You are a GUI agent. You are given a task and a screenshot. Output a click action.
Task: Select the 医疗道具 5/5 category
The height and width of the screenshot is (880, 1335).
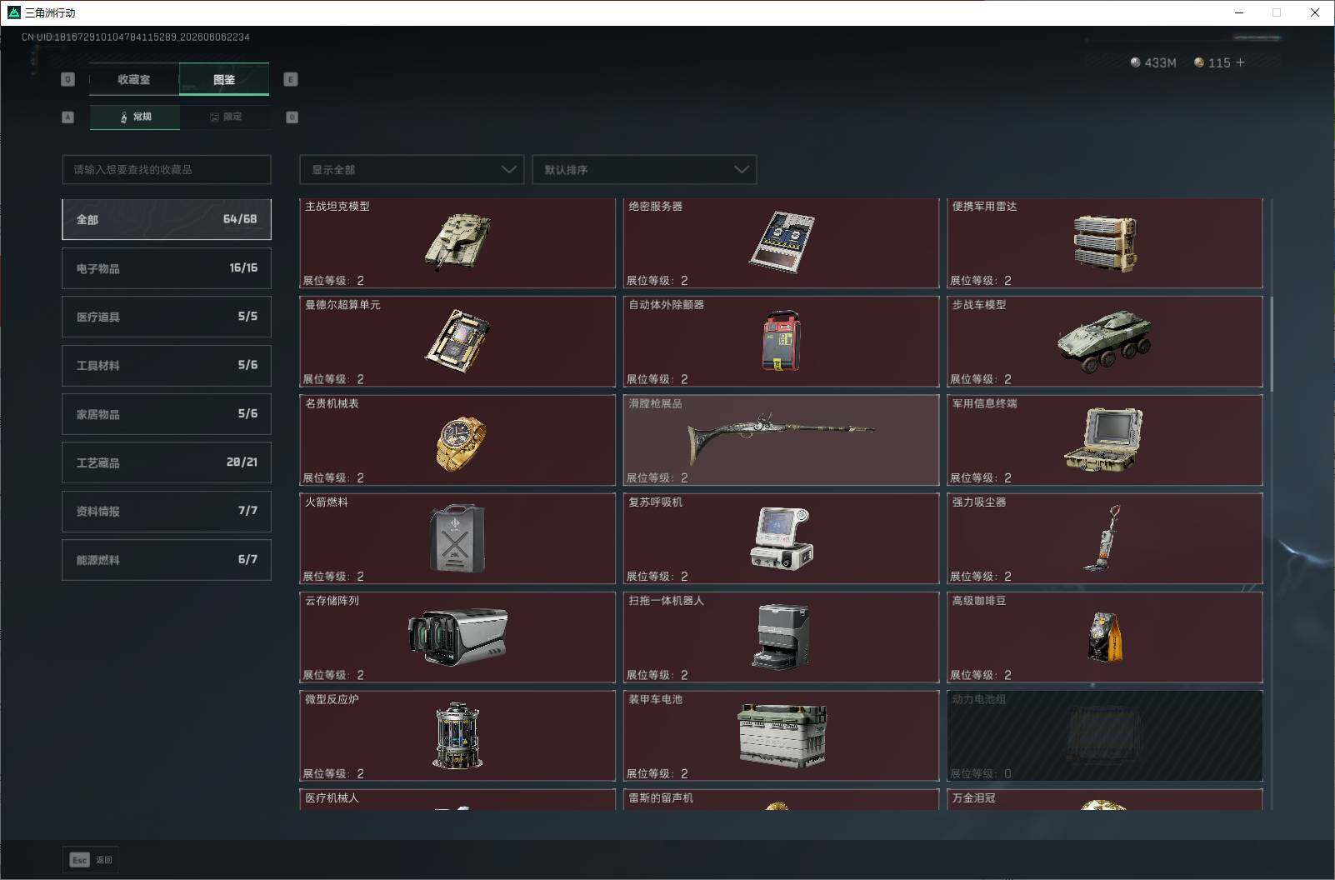[x=167, y=317]
